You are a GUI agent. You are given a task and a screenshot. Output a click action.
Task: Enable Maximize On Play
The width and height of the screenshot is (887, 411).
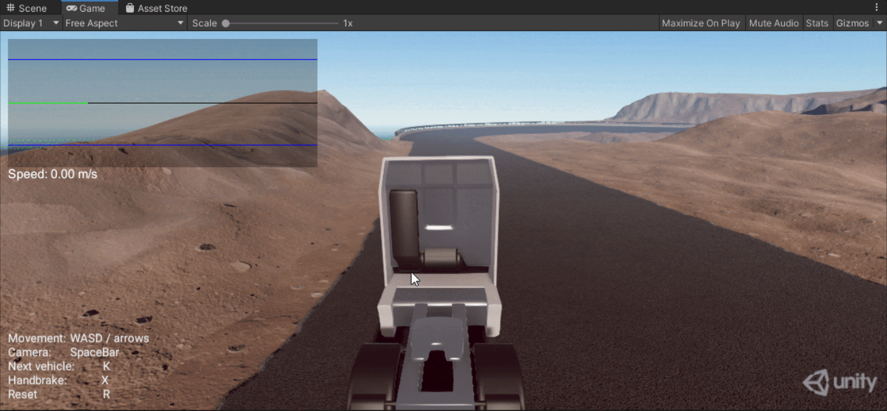coord(701,23)
